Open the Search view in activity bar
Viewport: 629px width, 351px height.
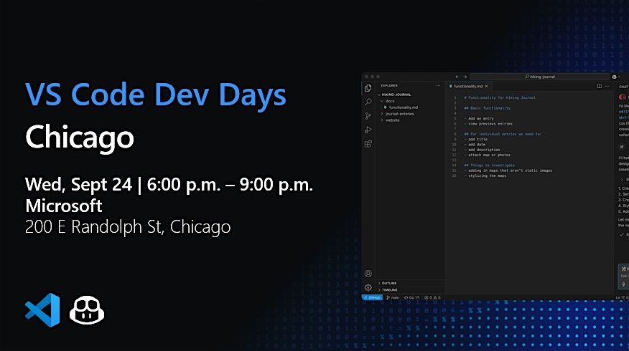368,102
